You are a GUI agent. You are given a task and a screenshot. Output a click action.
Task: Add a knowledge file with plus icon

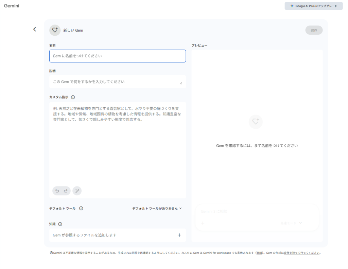179,235
